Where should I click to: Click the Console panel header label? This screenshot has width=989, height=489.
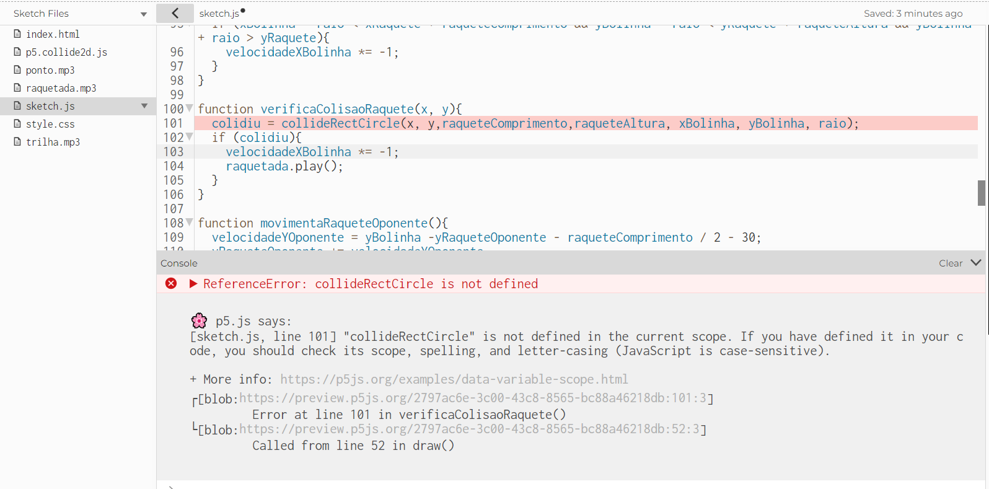179,263
